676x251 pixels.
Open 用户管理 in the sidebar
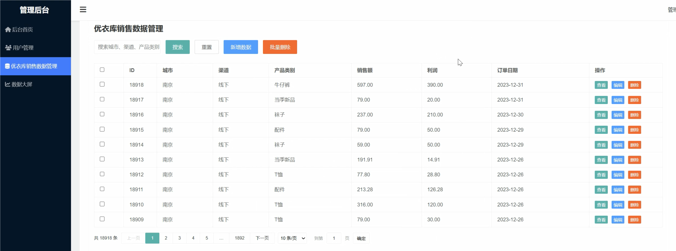click(x=36, y=48)
